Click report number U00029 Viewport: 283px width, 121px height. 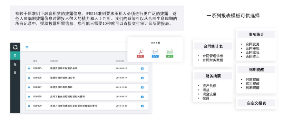click(x=37, y=106)
